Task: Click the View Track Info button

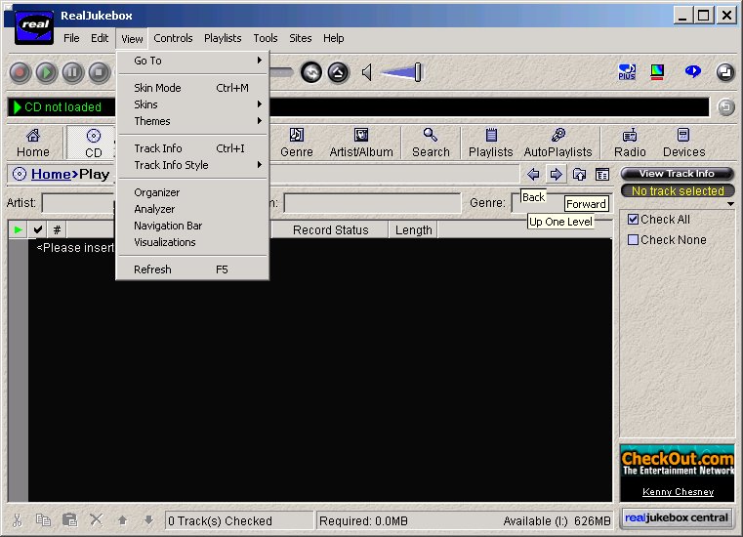Action: pos(677,174)
